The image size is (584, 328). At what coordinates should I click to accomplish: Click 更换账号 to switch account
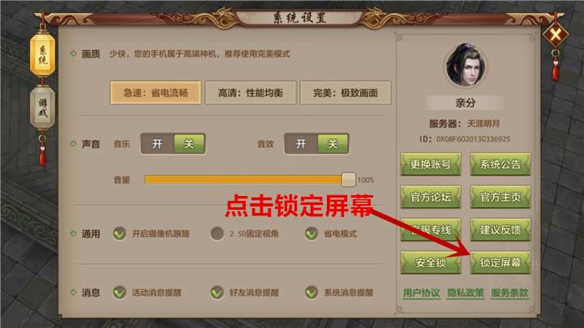[x=431, y=164]
